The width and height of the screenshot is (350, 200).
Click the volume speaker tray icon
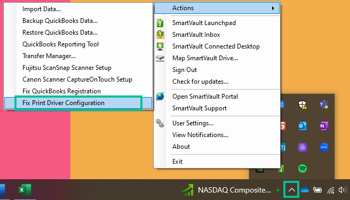(343, 190)
